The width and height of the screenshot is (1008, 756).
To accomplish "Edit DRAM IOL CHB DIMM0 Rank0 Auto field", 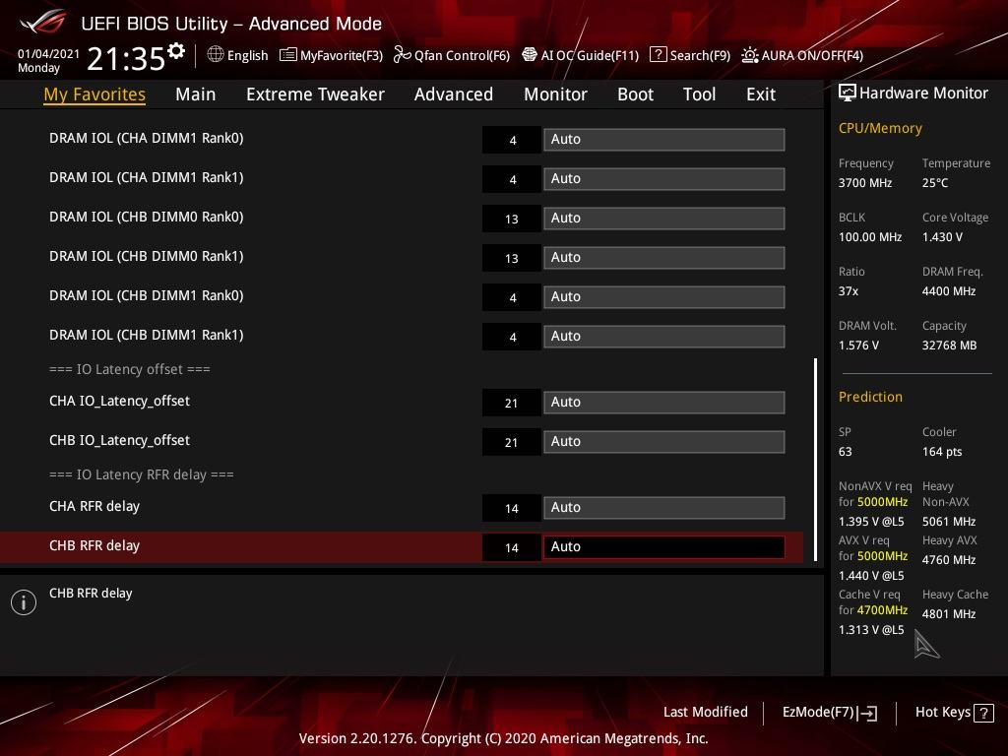I will (664, 218).
